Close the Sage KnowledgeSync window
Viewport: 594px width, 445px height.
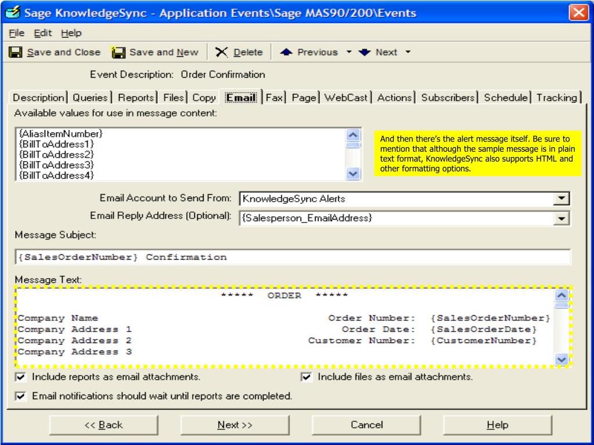tap(578, 13)
